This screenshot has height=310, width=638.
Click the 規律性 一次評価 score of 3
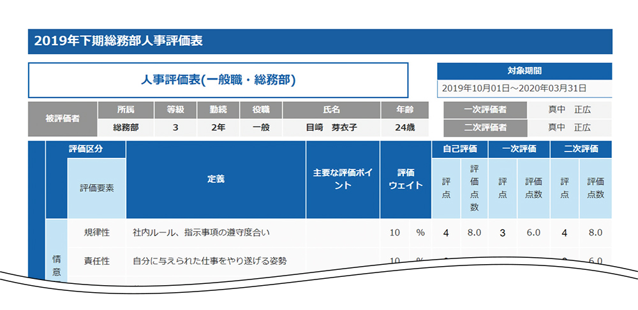pyautogui.click(x=502, y=233)
